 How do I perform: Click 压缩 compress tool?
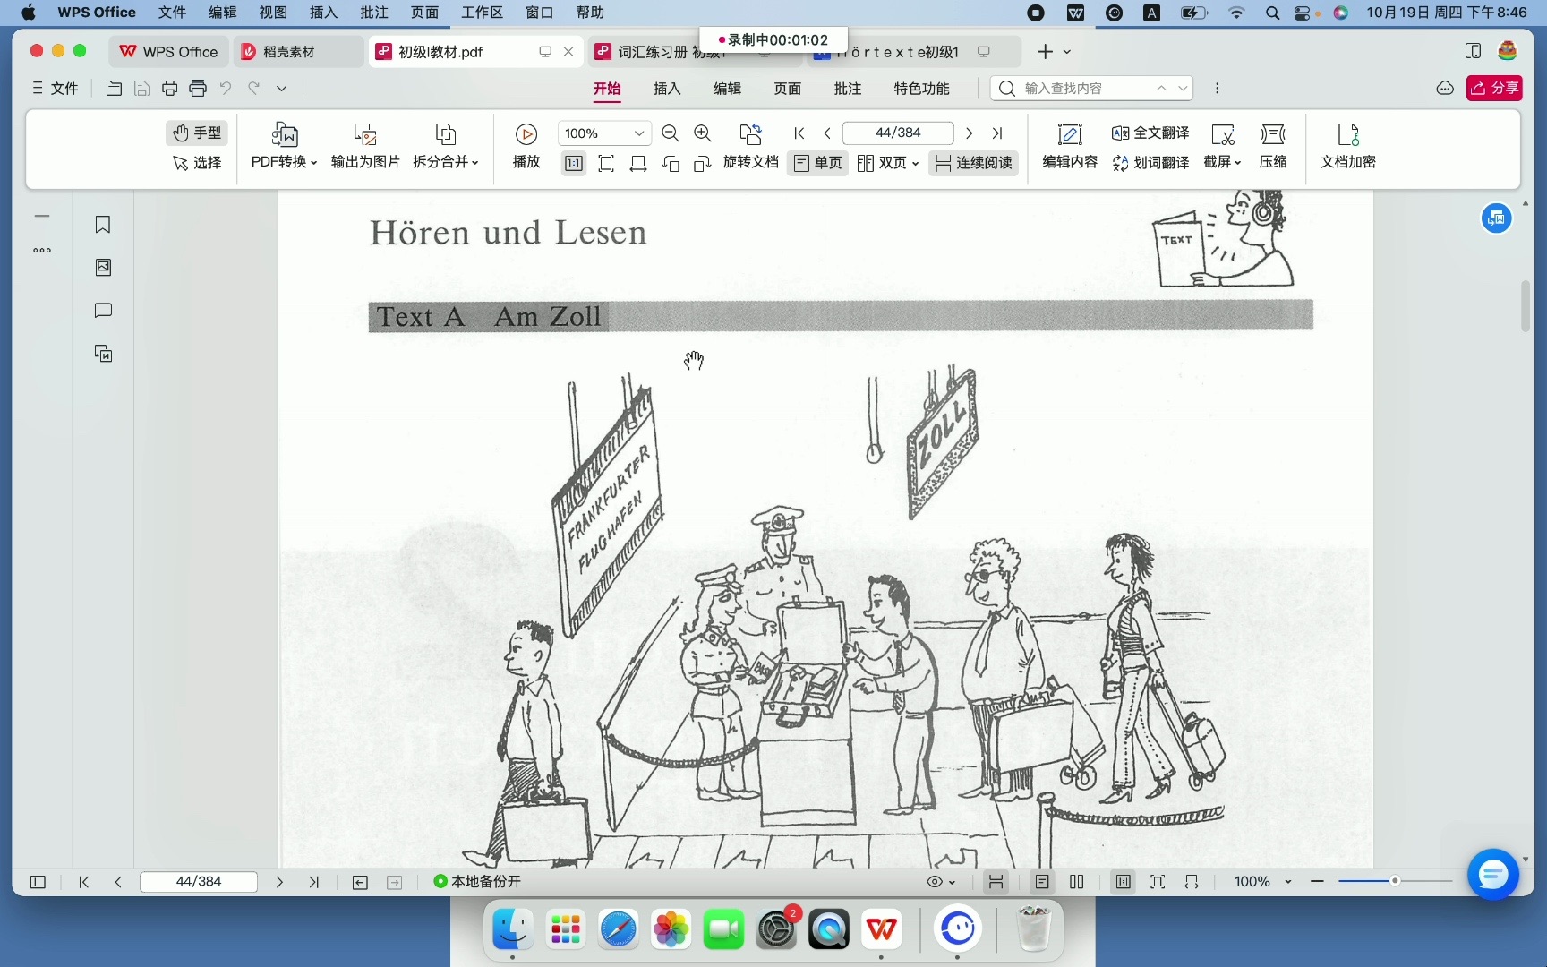coord(1273,146)
